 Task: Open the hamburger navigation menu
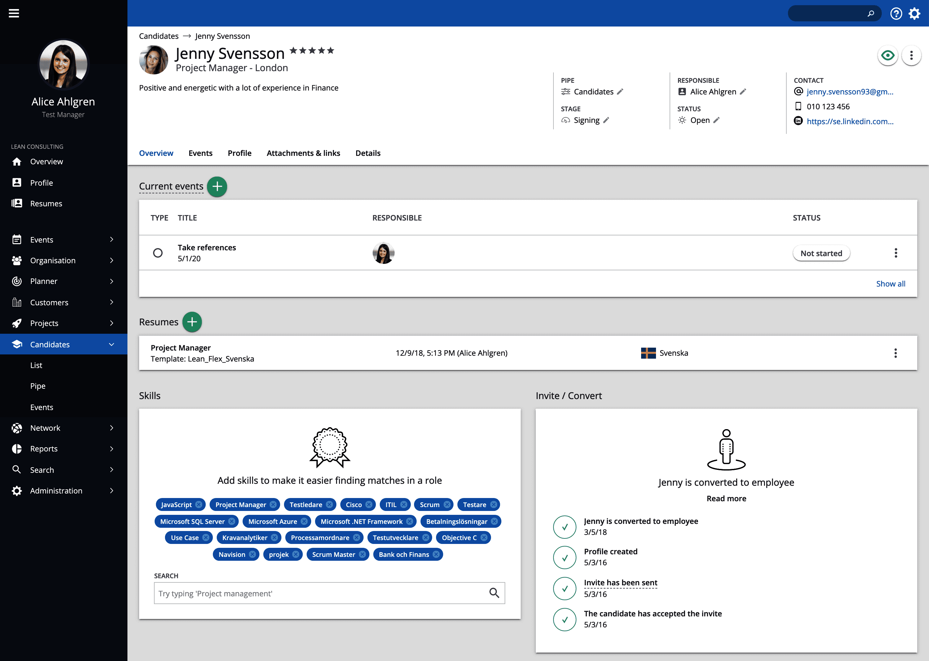click(14, 13)
